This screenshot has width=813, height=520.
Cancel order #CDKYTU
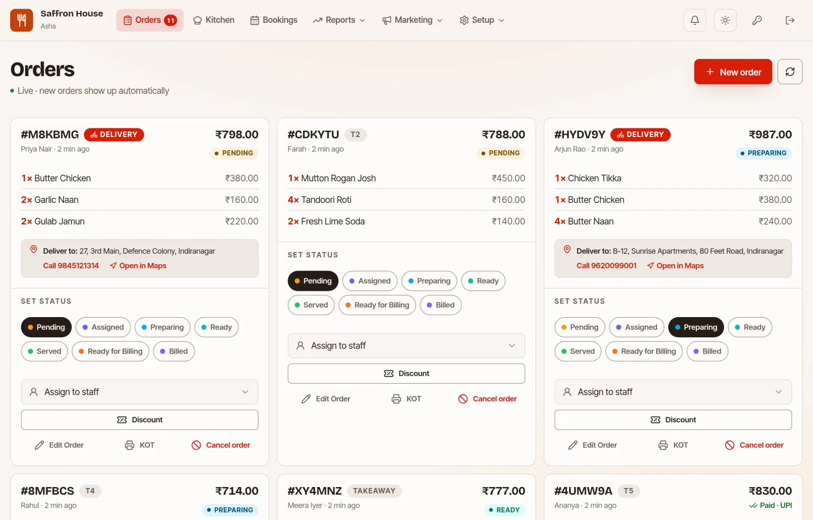tap(488, 399)
